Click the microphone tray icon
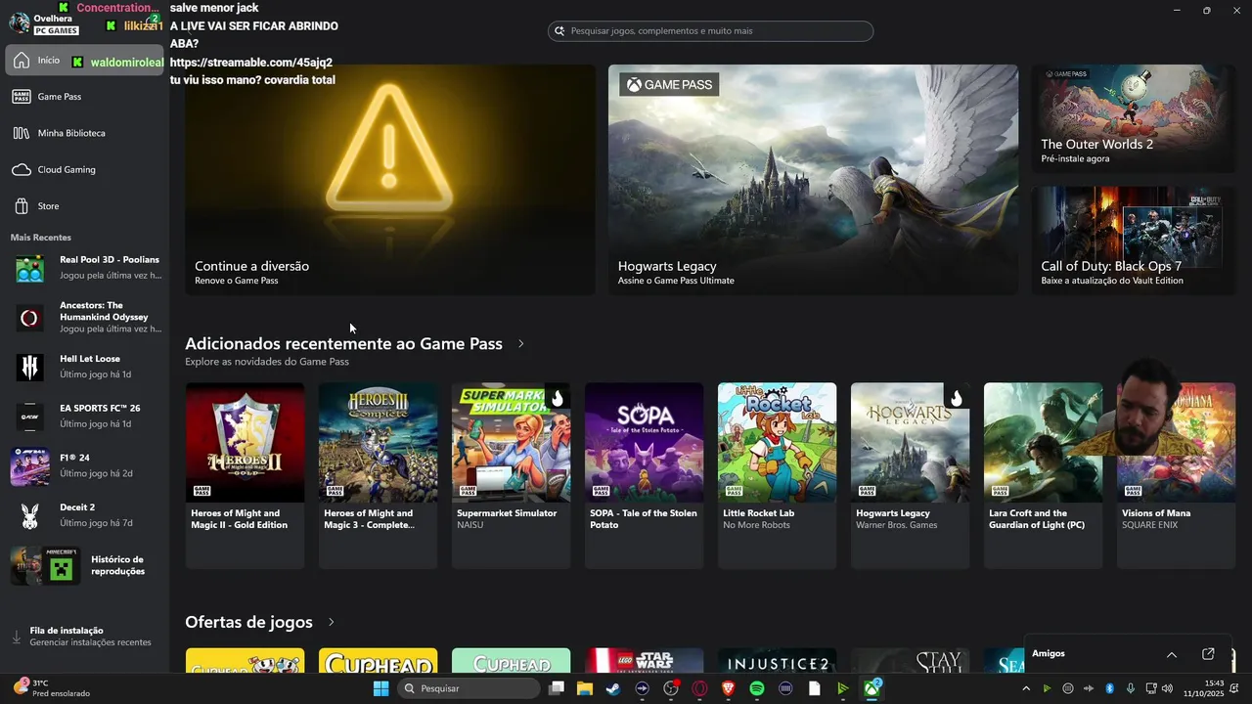 click(1130, 688)
